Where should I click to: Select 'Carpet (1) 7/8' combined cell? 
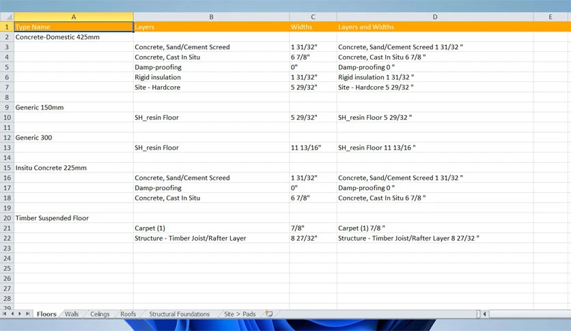tap(435, 228)
